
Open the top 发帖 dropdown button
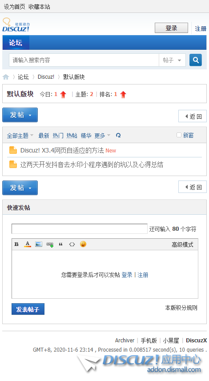[x=20, y=115]
